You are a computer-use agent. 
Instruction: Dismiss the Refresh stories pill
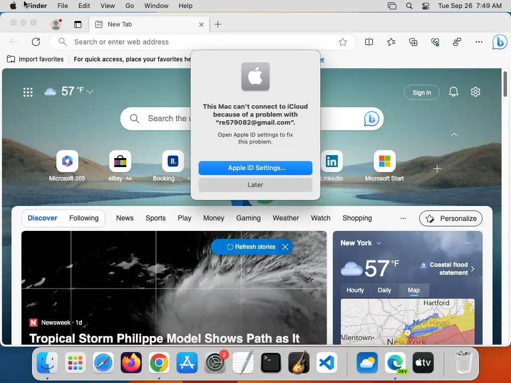[x=285, y=247]
